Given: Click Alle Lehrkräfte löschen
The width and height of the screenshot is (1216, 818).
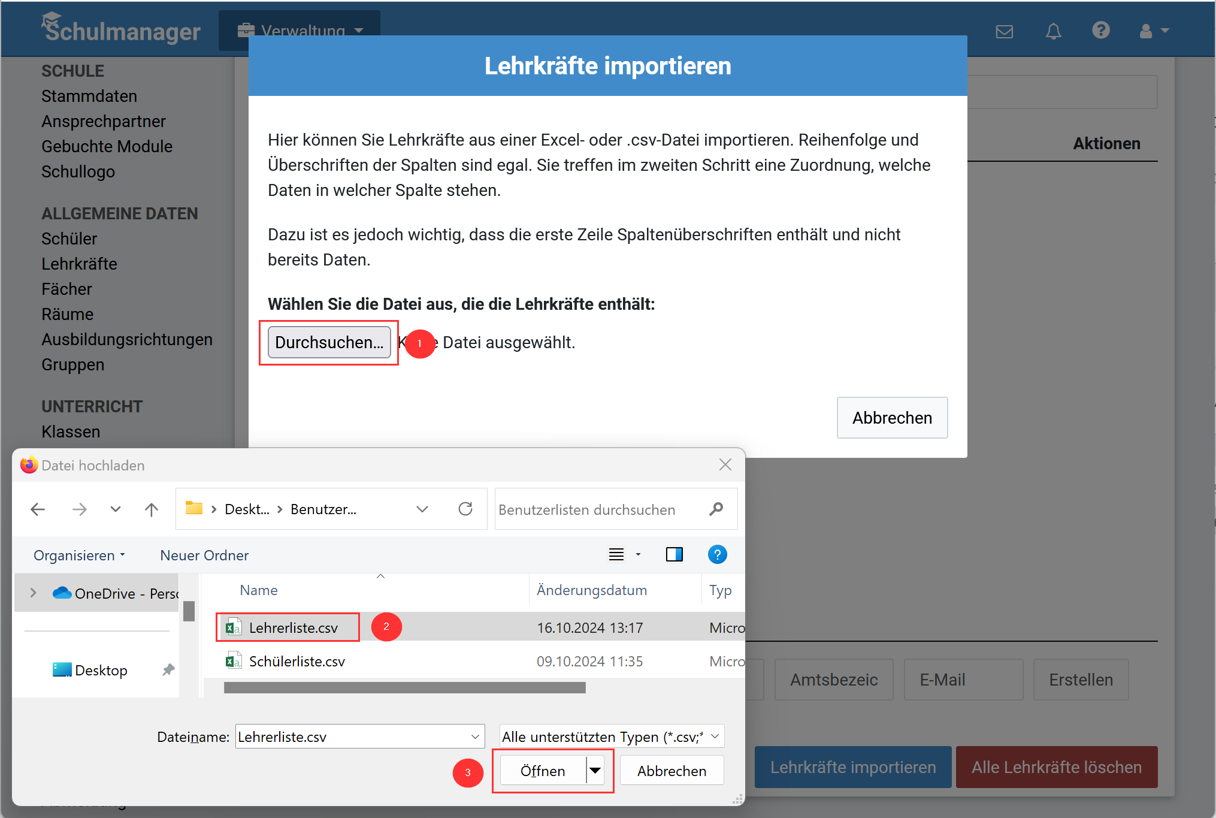Looking at the screenshot, I should point(1057,767).
